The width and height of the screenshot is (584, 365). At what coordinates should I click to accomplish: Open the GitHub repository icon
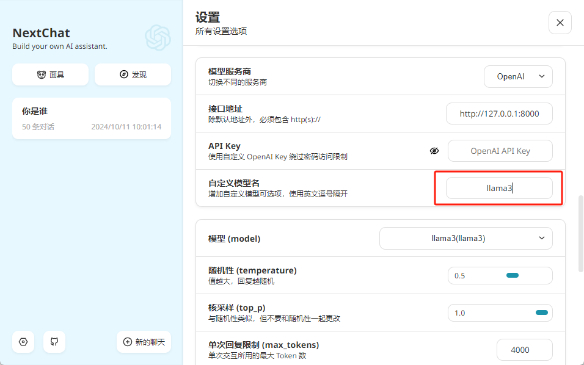(54, 342)
